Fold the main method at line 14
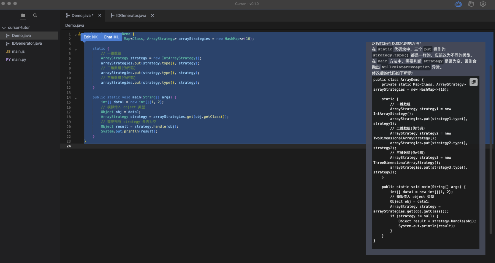Screen dimensions: 495x263 point(76,98)
